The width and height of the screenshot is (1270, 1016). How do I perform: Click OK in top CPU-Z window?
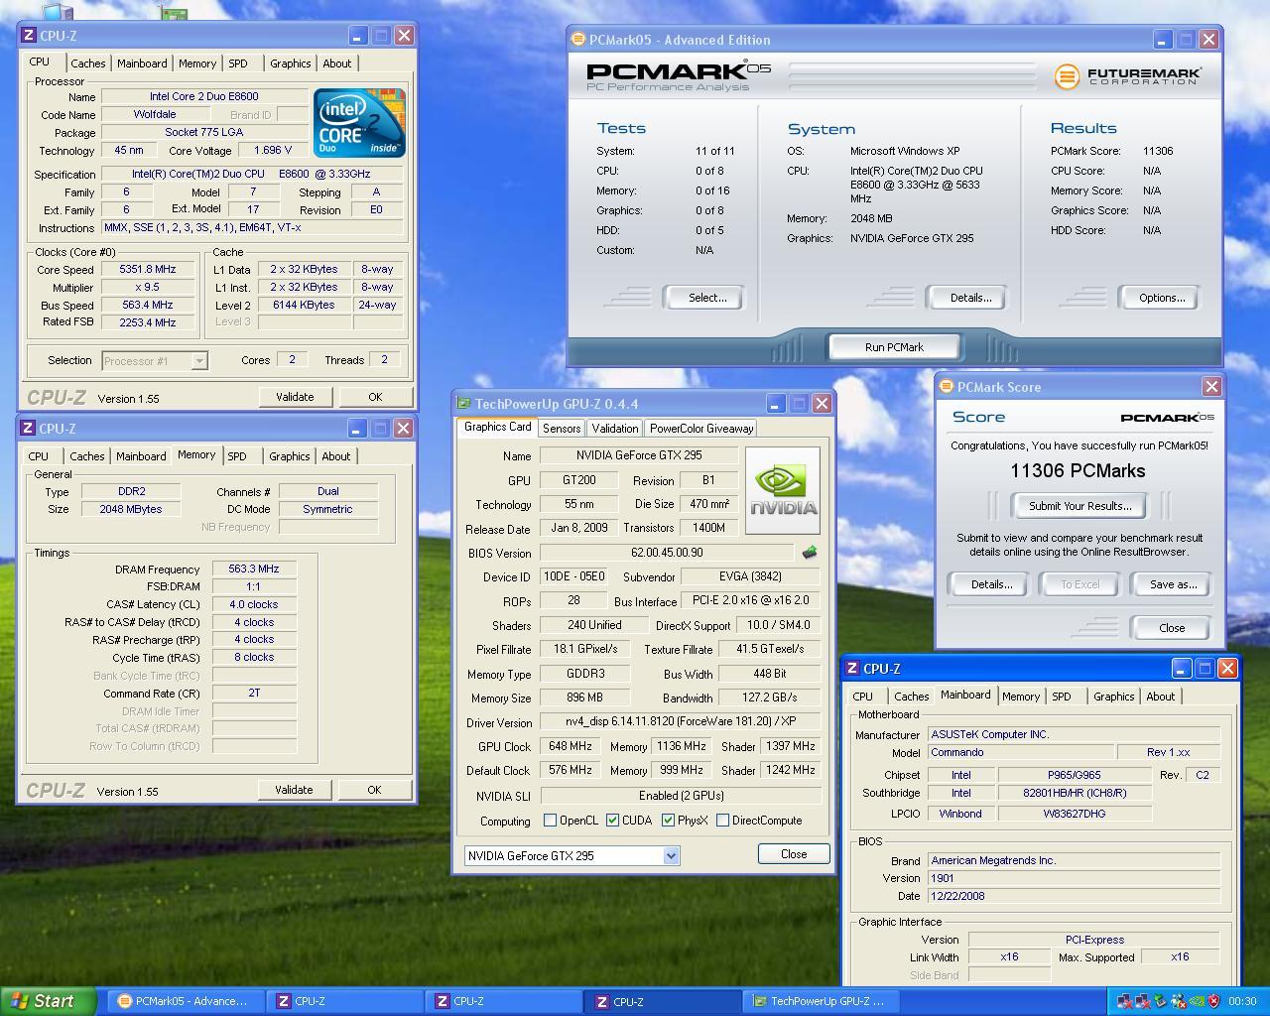tap(375, 397)
